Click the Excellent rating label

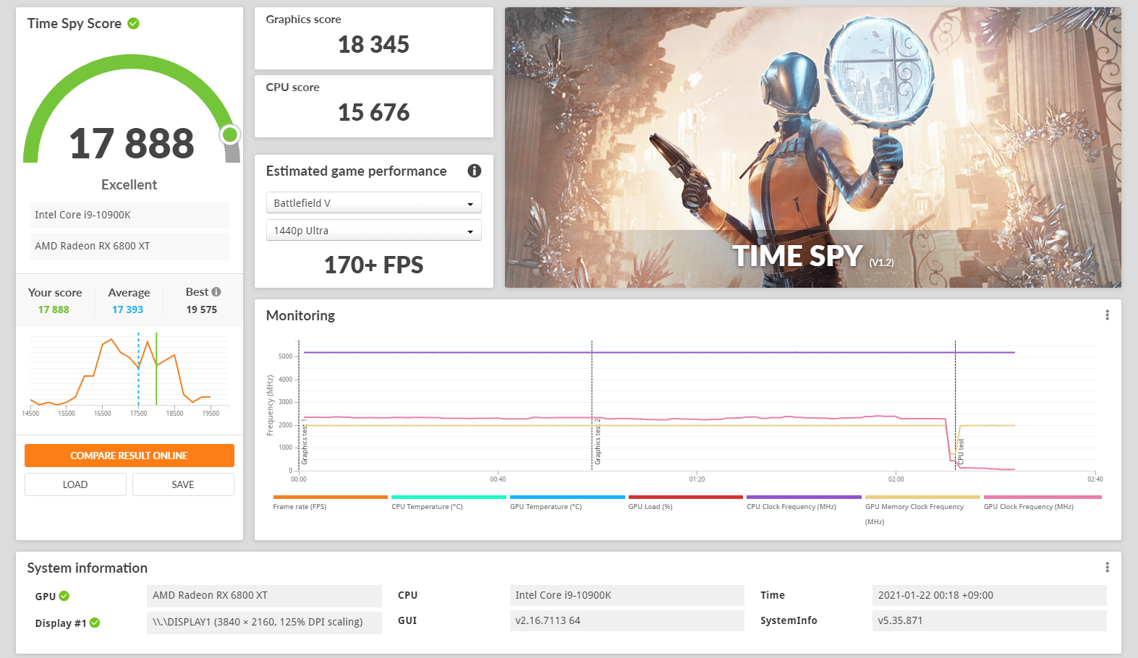[129, 185]
